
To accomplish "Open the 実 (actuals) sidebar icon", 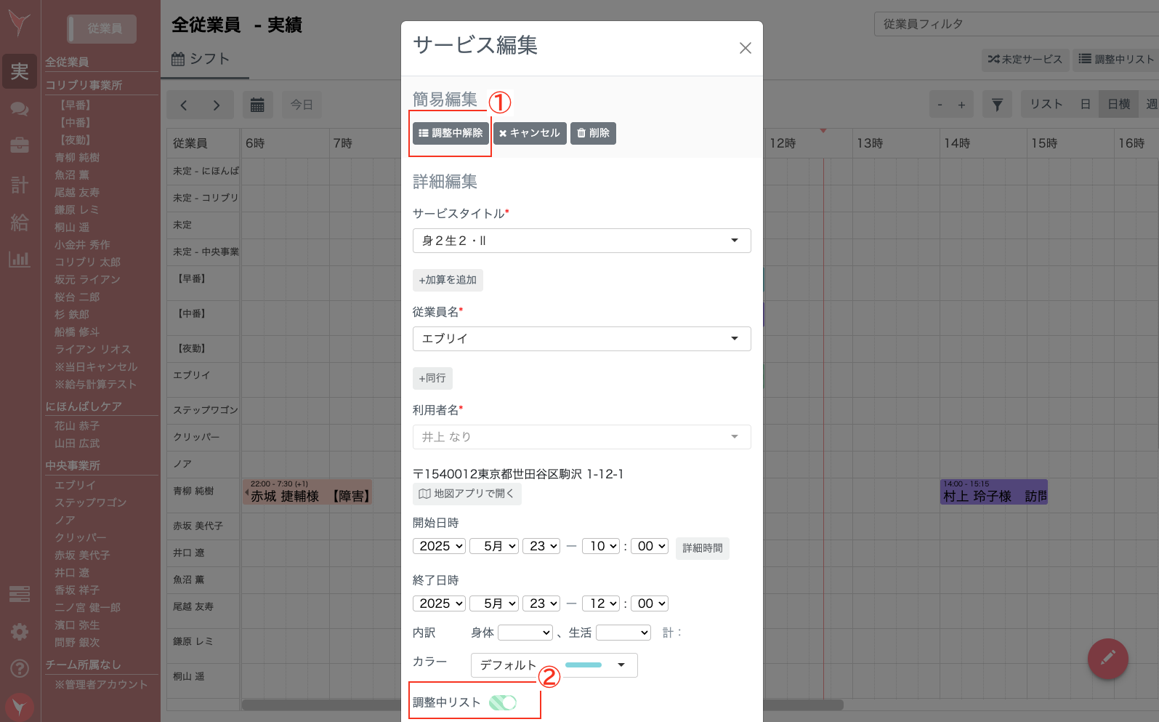I will tap(20, 71).
